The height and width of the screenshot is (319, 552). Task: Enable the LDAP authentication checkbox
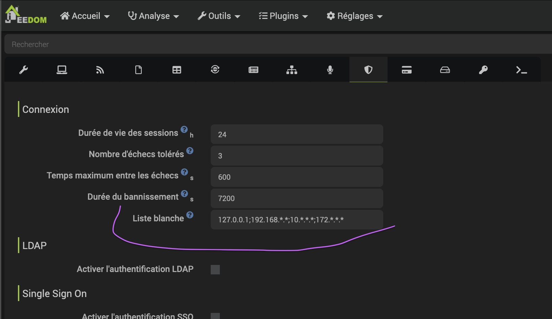pos(215,270)
